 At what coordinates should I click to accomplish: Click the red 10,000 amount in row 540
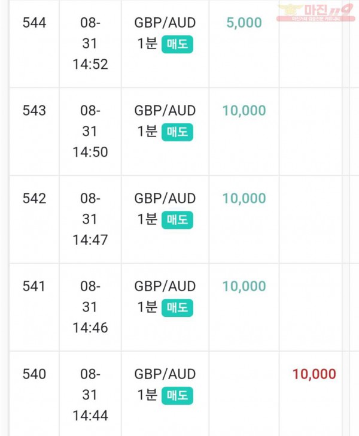pyautogui.click(x=314, y=374)
